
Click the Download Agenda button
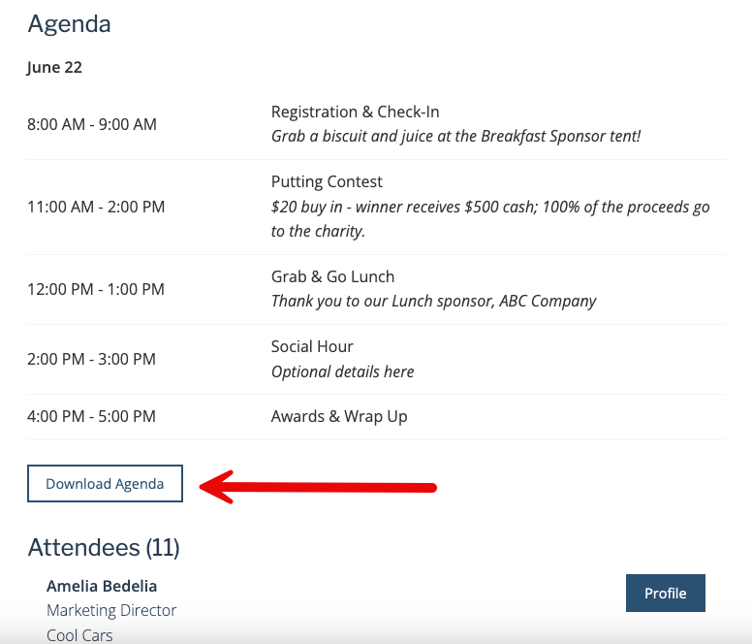105,483
